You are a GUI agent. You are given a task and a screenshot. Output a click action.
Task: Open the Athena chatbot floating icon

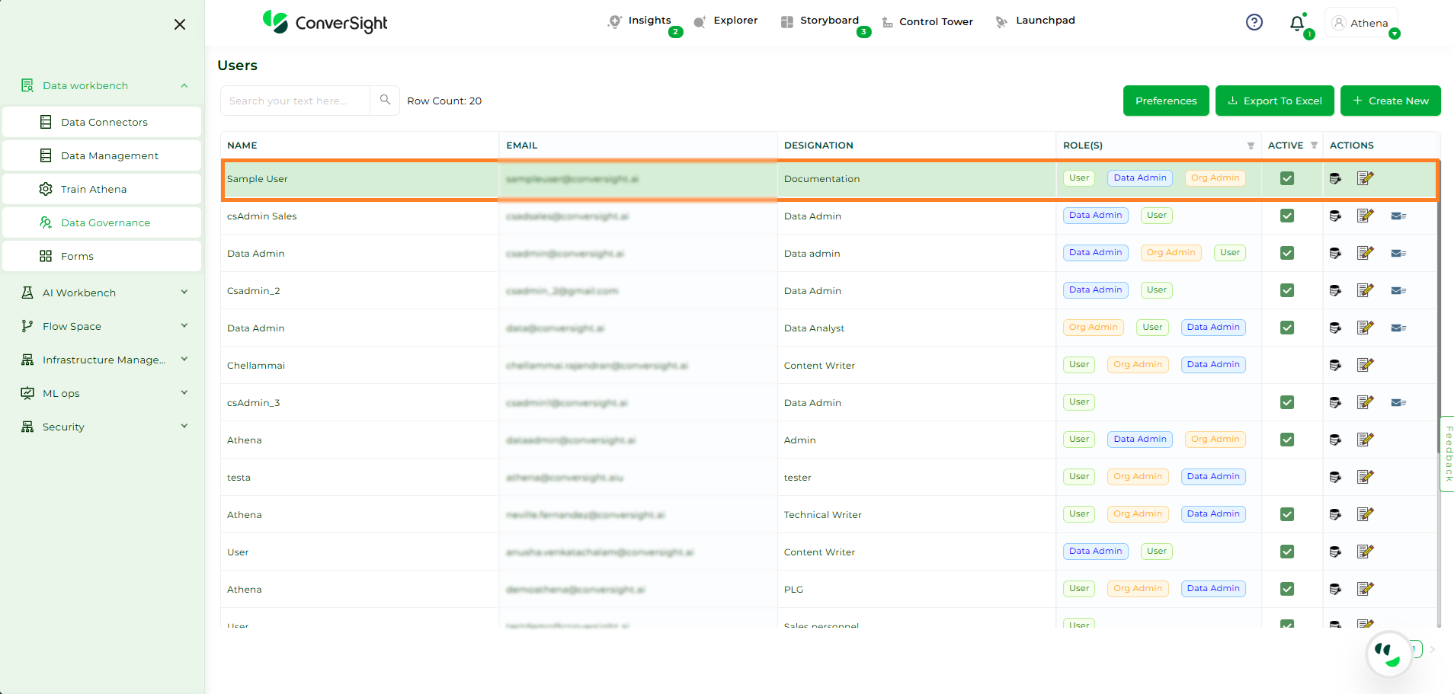point(1388,653)
